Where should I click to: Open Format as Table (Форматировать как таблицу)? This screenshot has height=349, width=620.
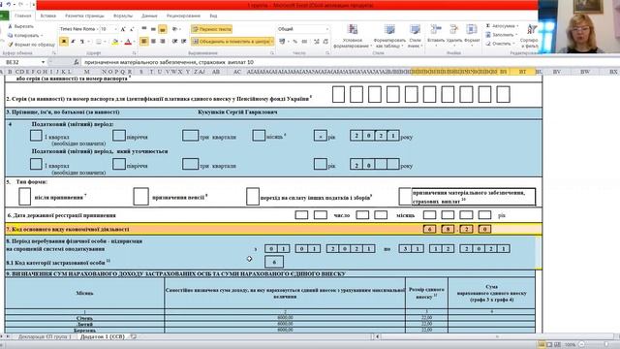coord(389,37)
